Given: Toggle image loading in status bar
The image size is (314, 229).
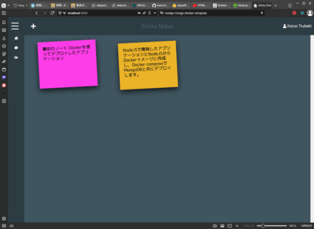Looking at the screenshot, I should (222, 226).
